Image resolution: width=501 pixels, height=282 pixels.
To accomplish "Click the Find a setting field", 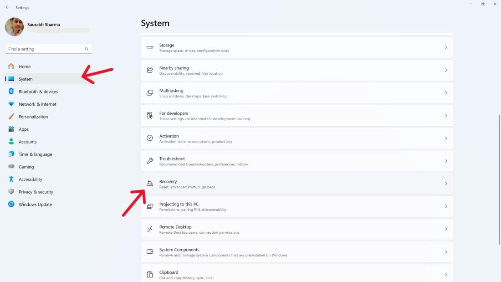I will 45,49.
